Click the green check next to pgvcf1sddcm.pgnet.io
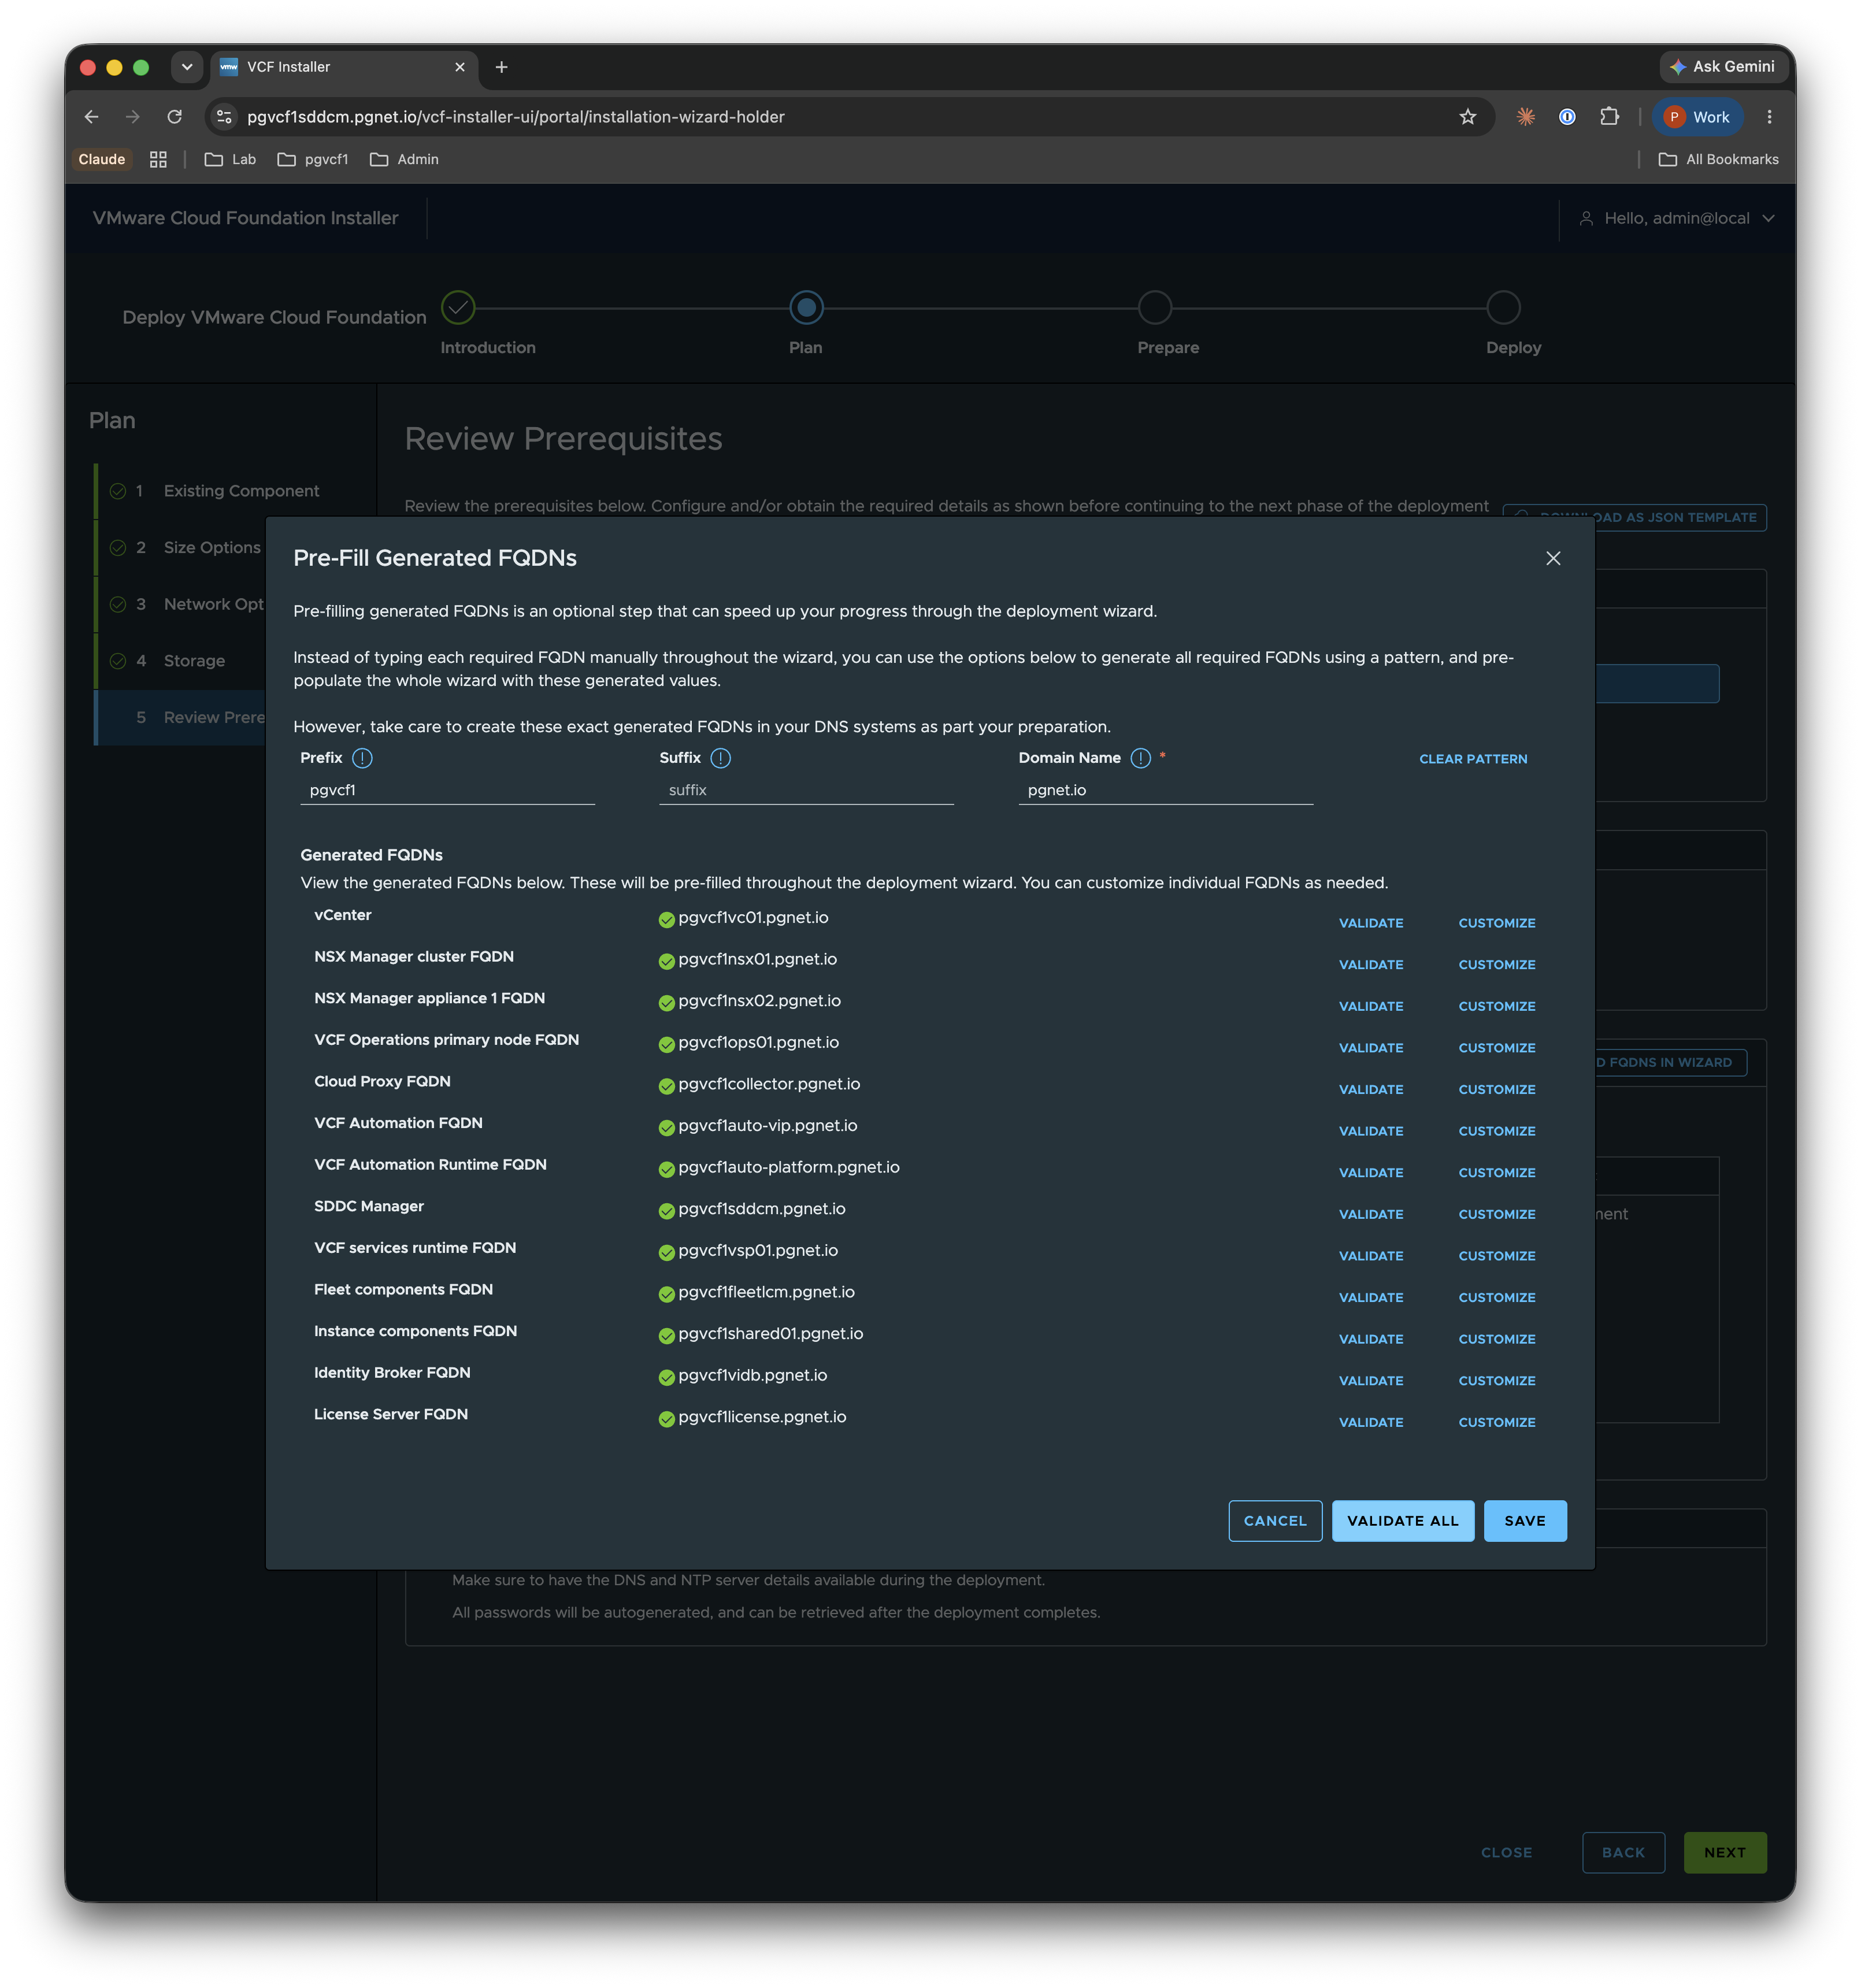The width and height of the screenshot is (1861, 1988). click(x=666, y=1211)
